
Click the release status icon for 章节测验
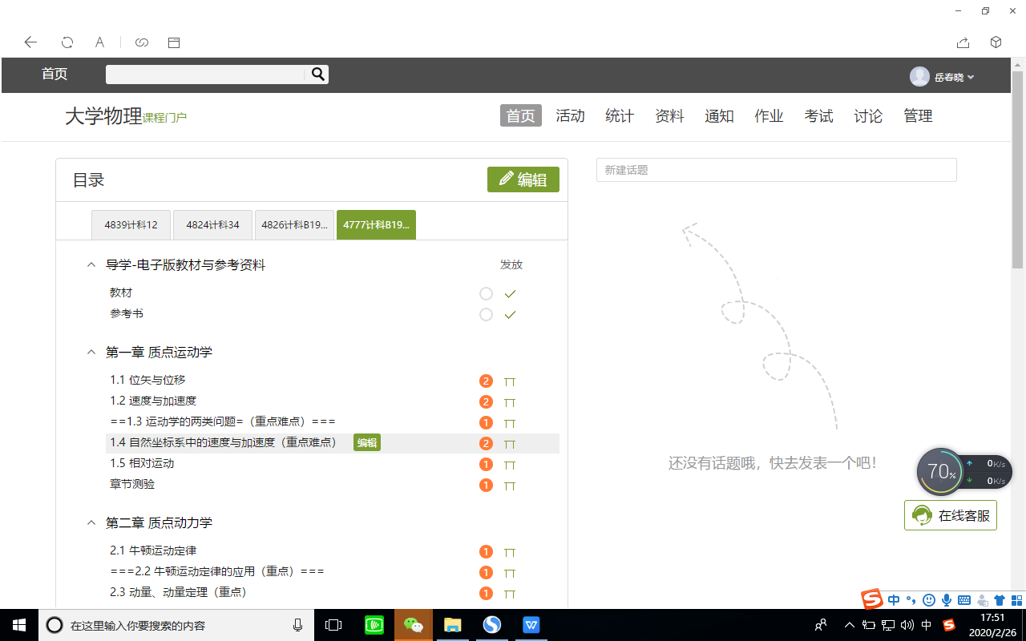point(510,486)
